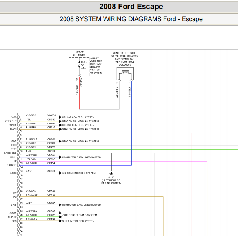The height and width of the screenshot is (236, 238).
Task: Click the 'HOT AT ALL TIMES' label
Action: point(79,54)
